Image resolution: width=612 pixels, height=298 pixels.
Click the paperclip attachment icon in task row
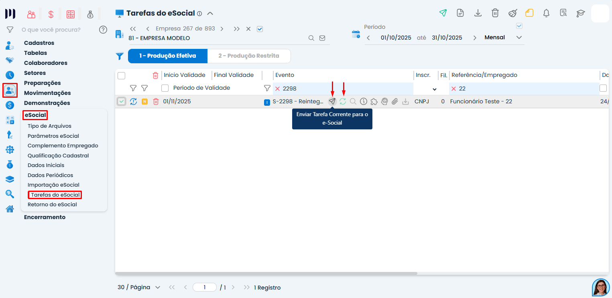pos(395,101)
